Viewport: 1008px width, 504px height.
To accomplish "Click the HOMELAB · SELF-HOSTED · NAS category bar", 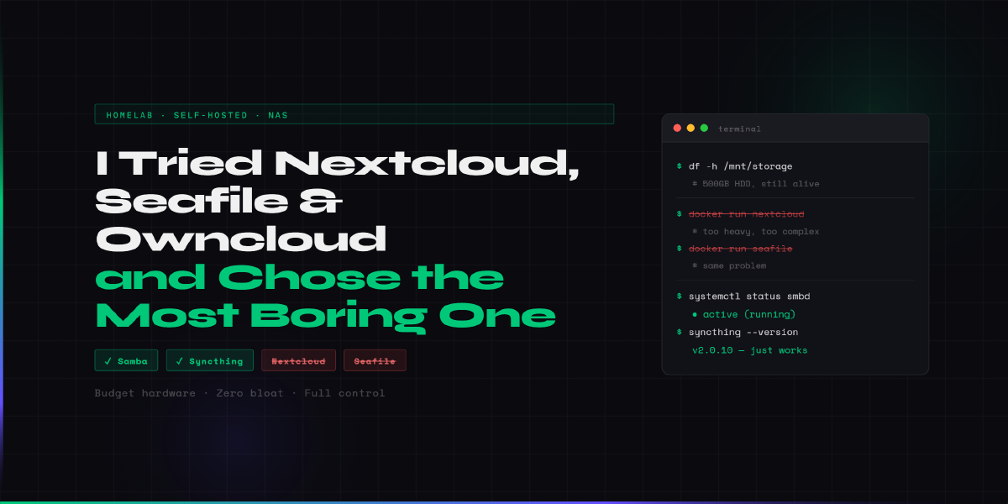I will coord(354,114).
